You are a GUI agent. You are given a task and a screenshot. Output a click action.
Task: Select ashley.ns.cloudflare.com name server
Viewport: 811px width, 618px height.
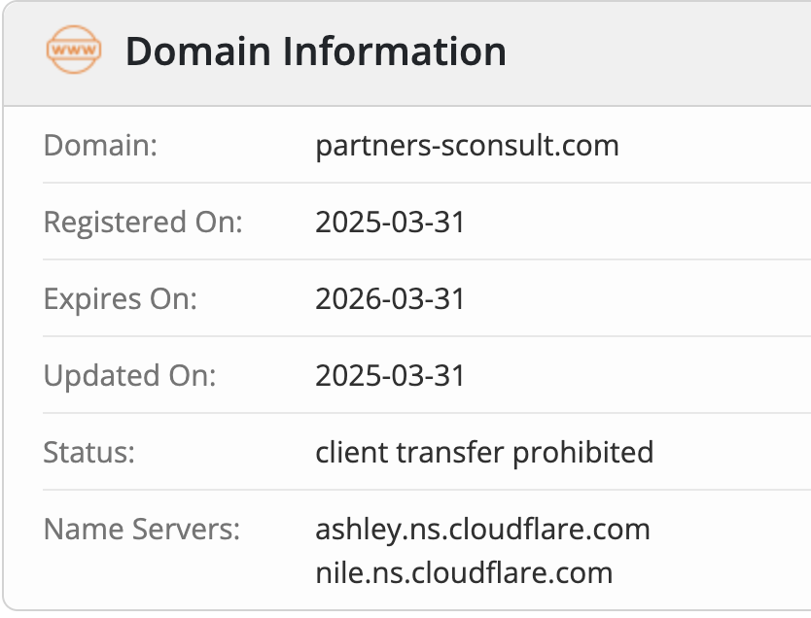(482, 530)
